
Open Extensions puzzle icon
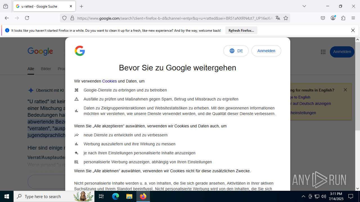tap(343, 18)
